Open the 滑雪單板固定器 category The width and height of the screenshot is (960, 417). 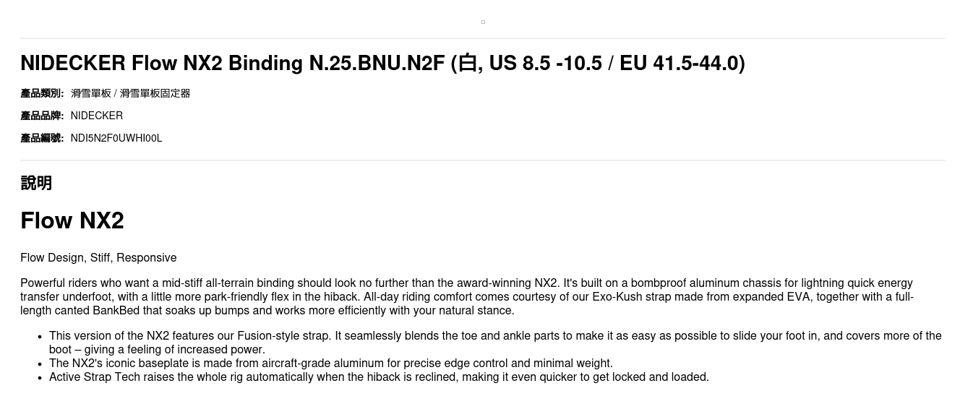pyautogui.click(x=155, y=93)
